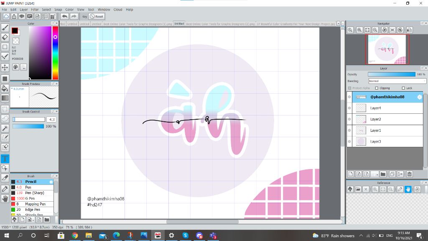The width and height of the screenshot is (428, 241).
Task: Toggle visibility of Layer2
Action: (349, 119)
